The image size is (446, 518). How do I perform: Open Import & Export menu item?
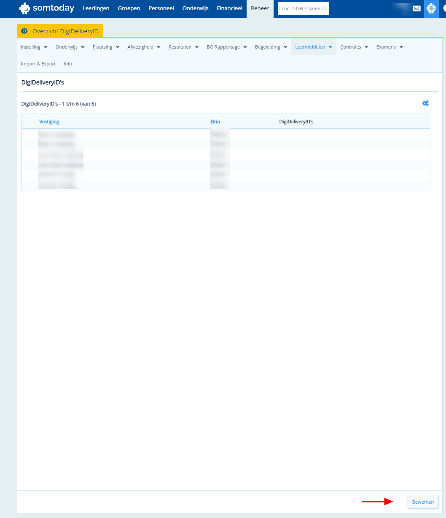click(x=38, y=64)
